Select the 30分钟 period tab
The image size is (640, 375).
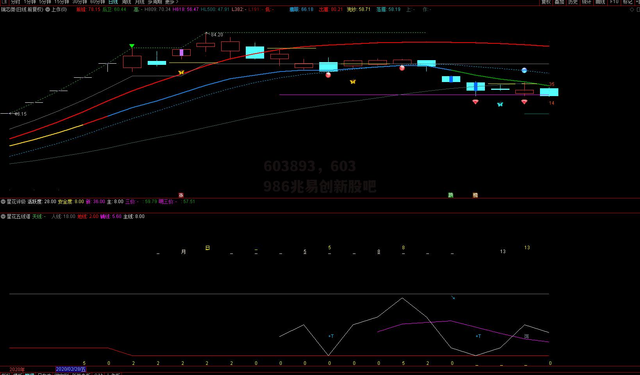point(79,2)
